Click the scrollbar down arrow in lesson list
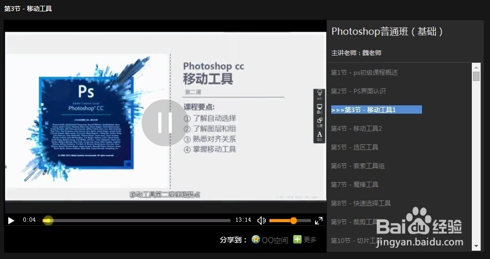490x259 pixels. (476, 246)
